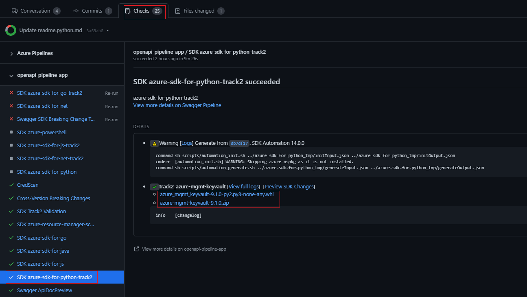Viewport: 527px width, 297px height.
Task: Click the commit status donut icon
Action: coord(11,31)
